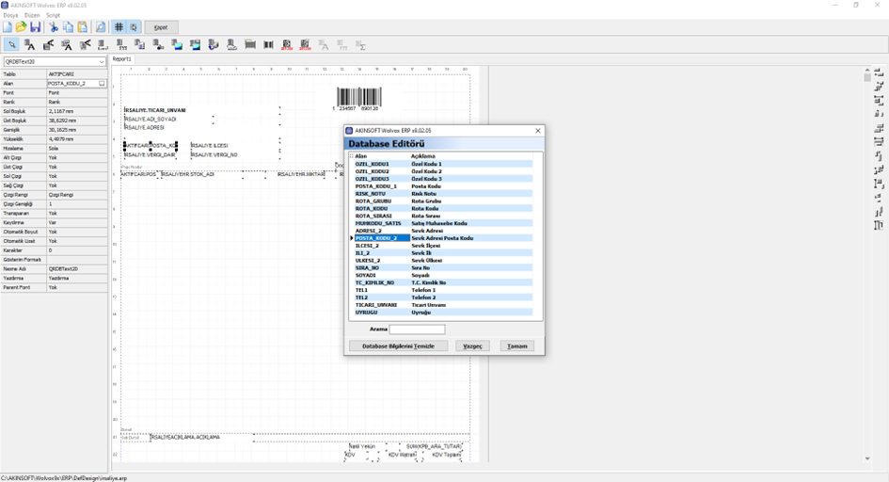Click Database Bilgilerini Temizle
The width and height of the screenshot is (889, 482).
(x=398, y=345)
